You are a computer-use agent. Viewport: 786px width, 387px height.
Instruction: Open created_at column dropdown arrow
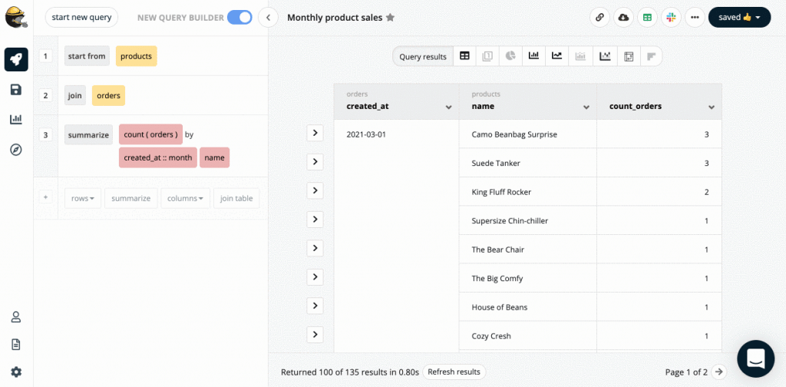[x=448, y=107]
